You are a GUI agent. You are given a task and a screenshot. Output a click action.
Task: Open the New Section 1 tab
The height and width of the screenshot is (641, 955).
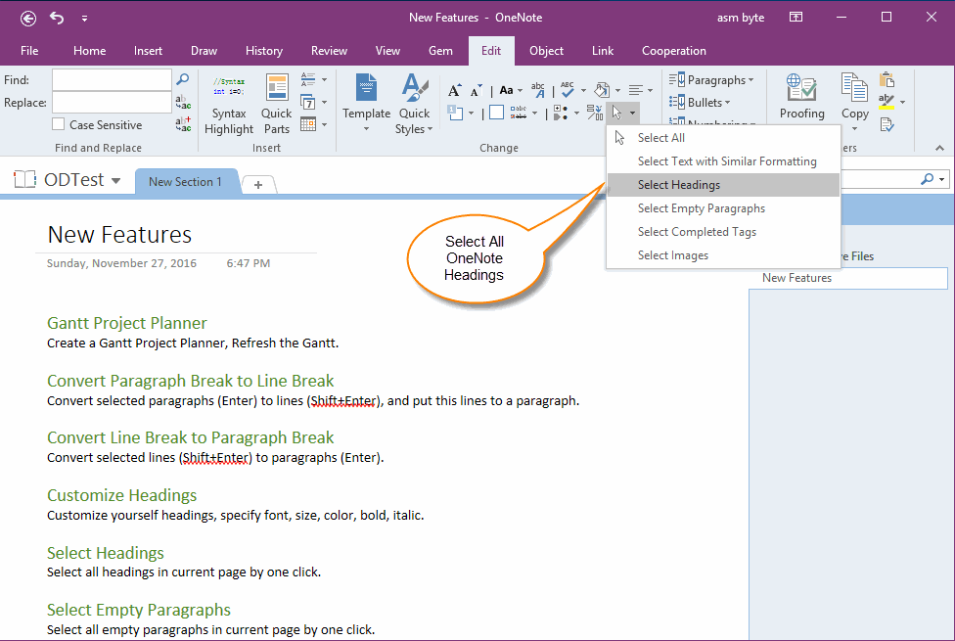[x=185, y=182]
